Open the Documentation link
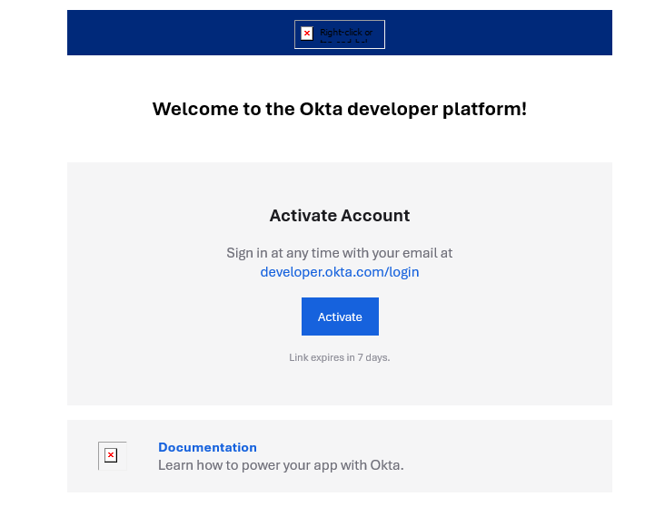Image resolution: width=665 pixels, height=526 pixels. [207, 447]
